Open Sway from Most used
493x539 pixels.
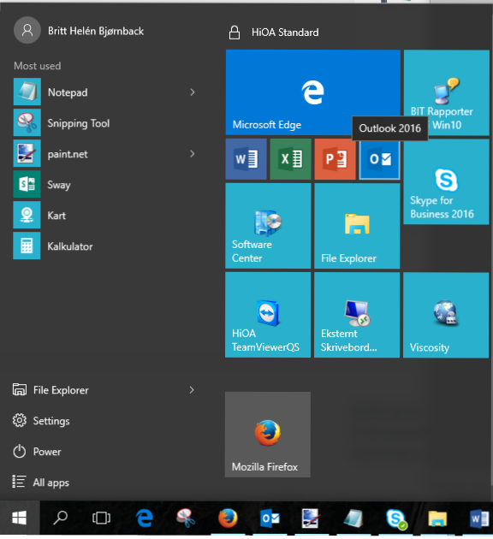click(107, 184)
